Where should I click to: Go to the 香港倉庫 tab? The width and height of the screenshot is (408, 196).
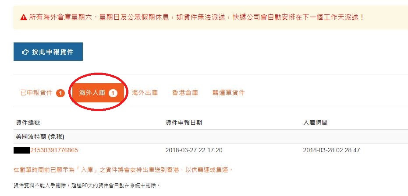185,93
